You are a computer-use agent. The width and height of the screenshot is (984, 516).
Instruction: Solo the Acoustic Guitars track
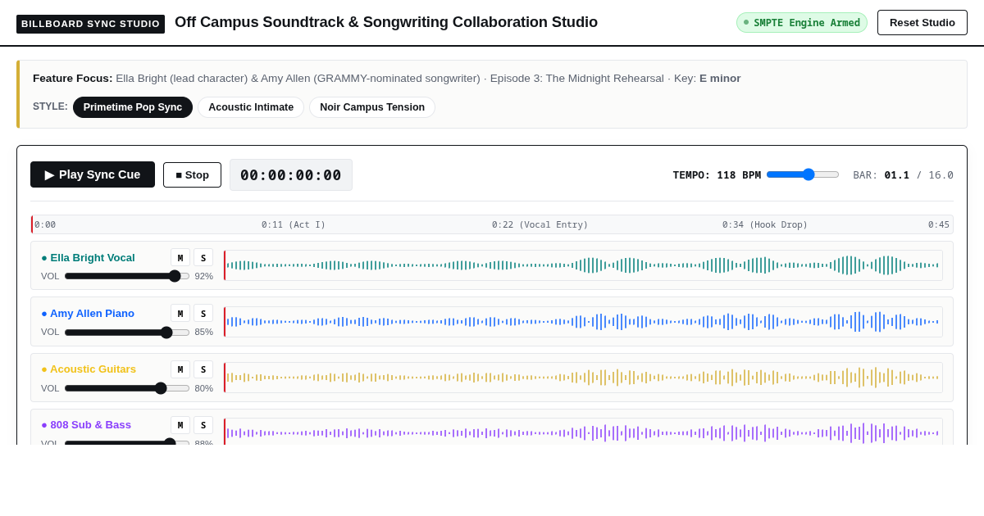[x=203, y=370]
